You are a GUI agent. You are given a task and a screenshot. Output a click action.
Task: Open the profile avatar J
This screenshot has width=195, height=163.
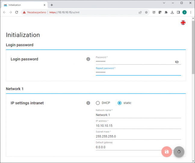click(x=184, y=12)
